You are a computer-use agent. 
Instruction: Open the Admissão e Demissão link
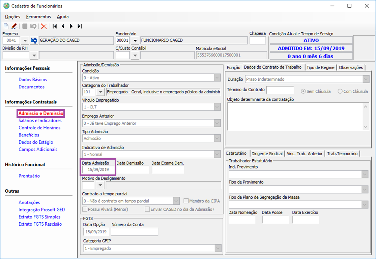(x=41, y=113)
